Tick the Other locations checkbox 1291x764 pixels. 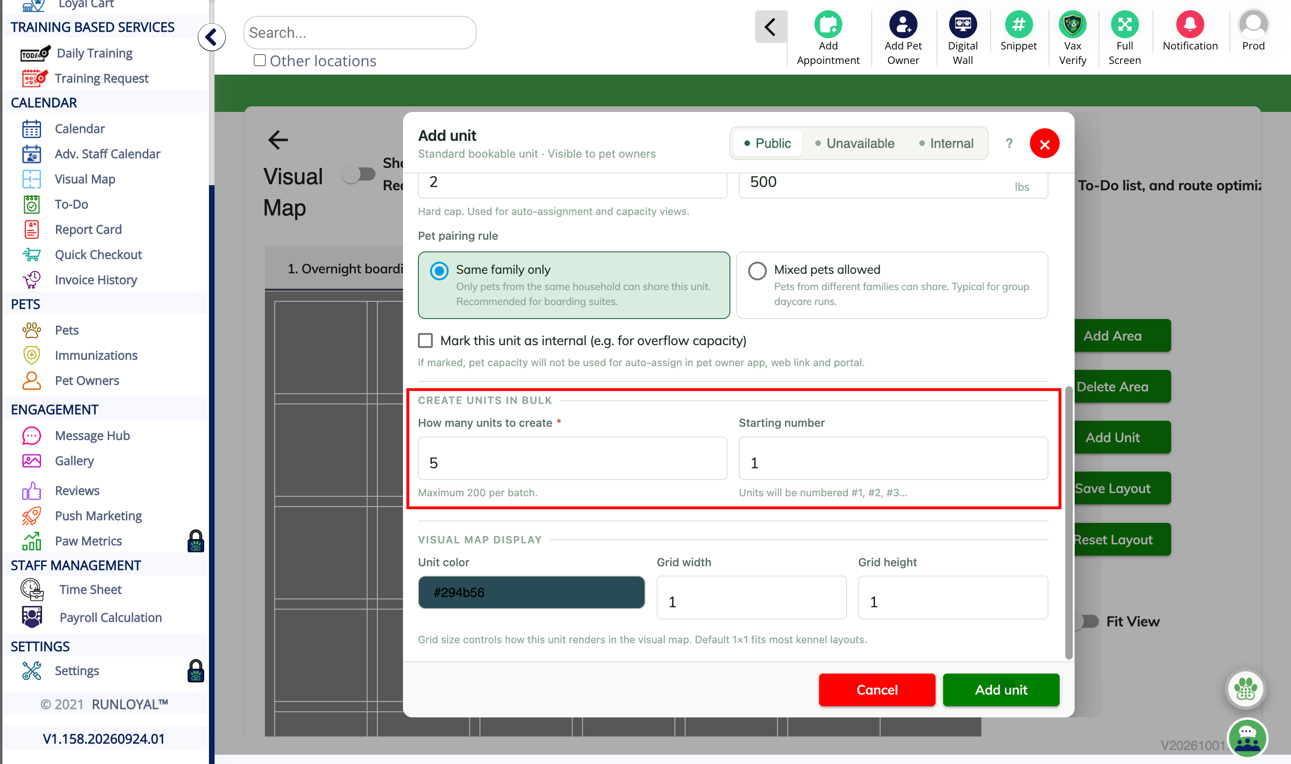[x=259, y=60]
